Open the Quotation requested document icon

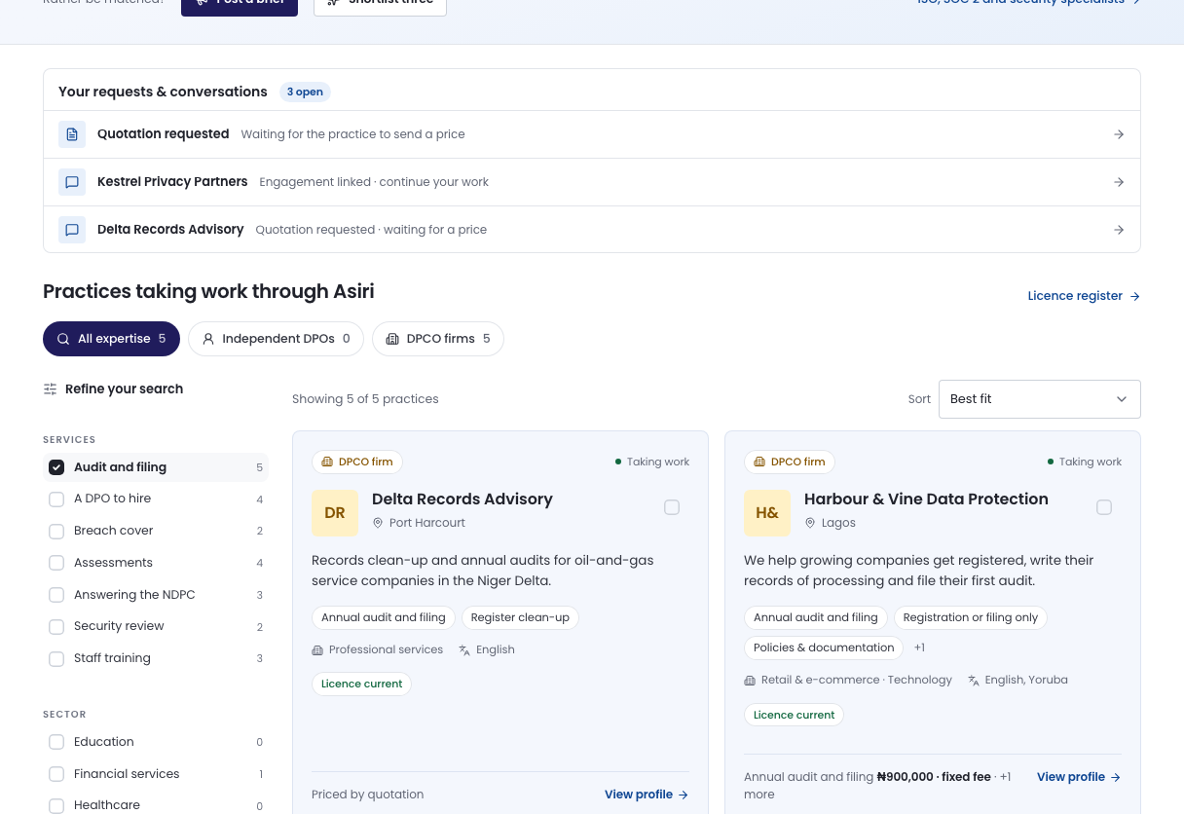pyautogui.click(x=72, y=134)
